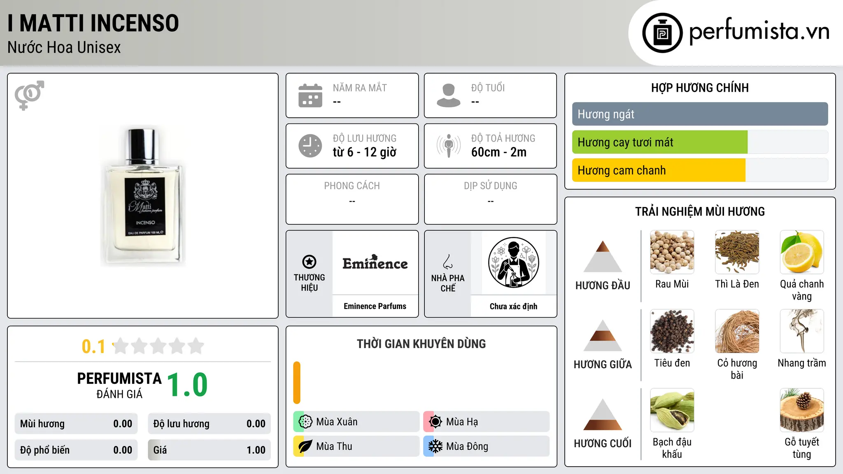The image size is (843, 474).
Task: Click the THỜI GIAN KHUYÊN DÙNG heading
Action: tap(421, 344)
